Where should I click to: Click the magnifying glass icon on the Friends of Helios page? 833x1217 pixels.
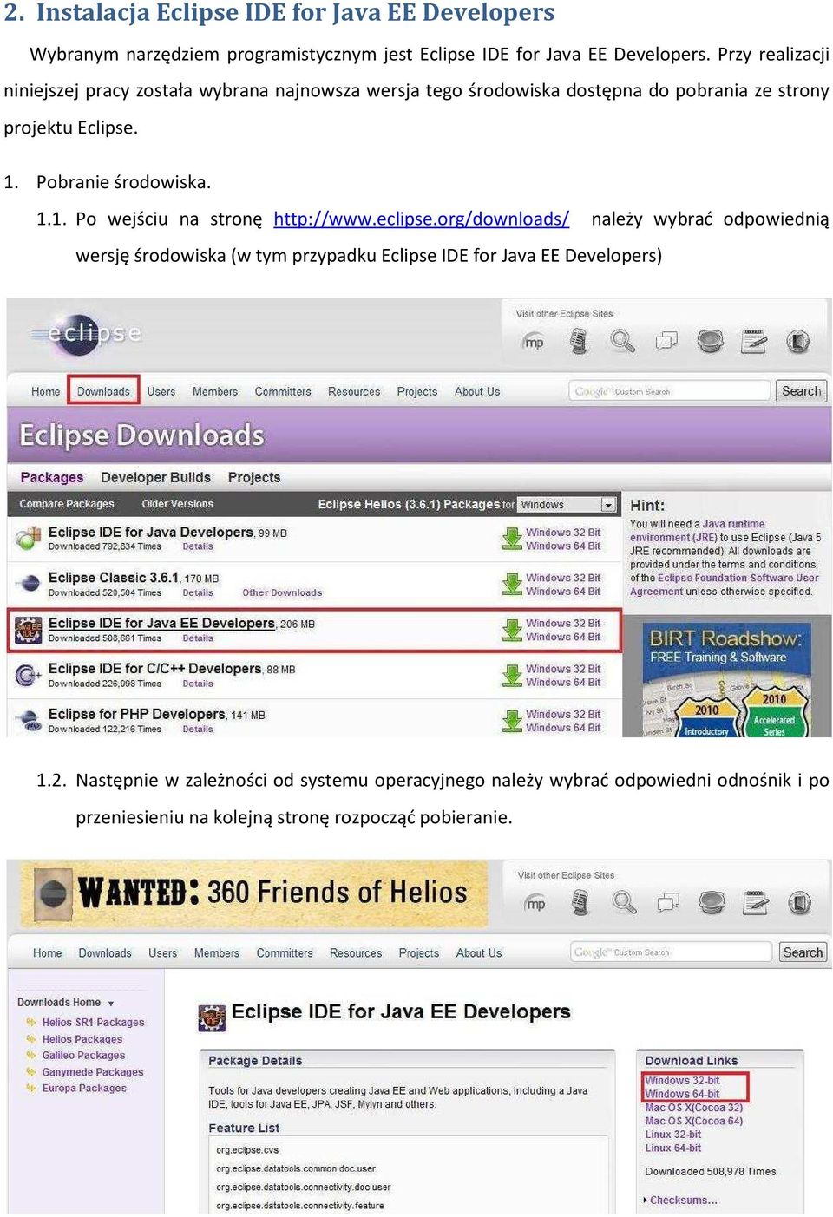624,903
